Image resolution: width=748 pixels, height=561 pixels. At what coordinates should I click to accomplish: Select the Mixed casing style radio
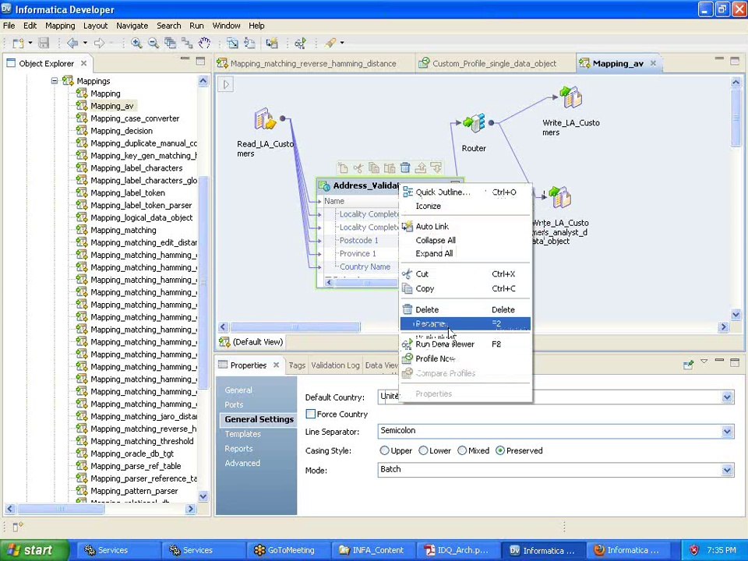click(x=462, y=450)
